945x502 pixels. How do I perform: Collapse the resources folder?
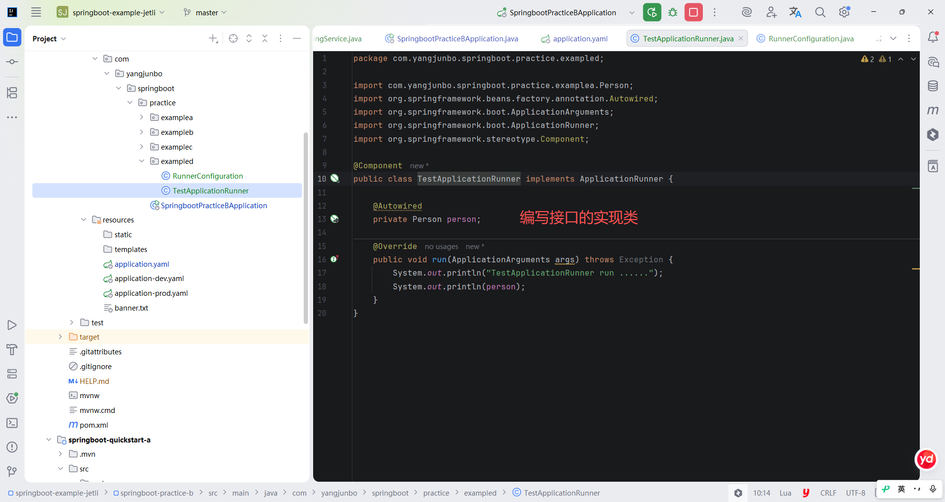[x=84, y=220]
